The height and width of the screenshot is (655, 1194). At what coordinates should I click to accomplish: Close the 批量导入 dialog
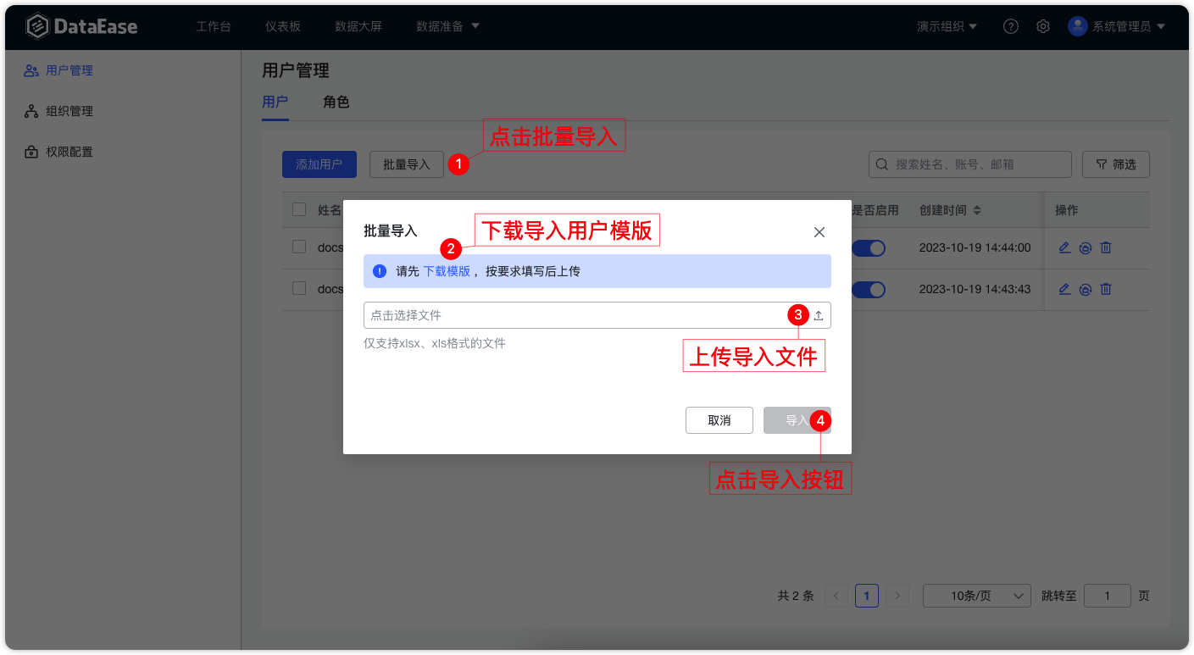click(819, 232)
